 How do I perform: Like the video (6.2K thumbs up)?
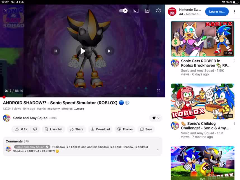[x=21, y=129]
